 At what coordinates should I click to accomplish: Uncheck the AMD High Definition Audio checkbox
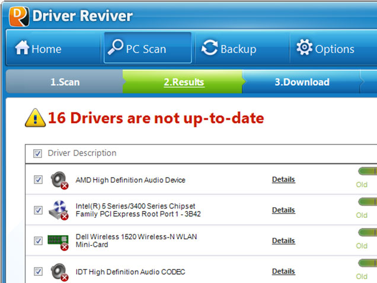[x=38, y=180]
